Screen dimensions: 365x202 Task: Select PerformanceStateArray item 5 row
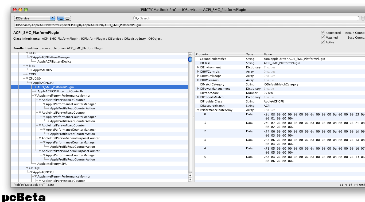click(280, 159)
